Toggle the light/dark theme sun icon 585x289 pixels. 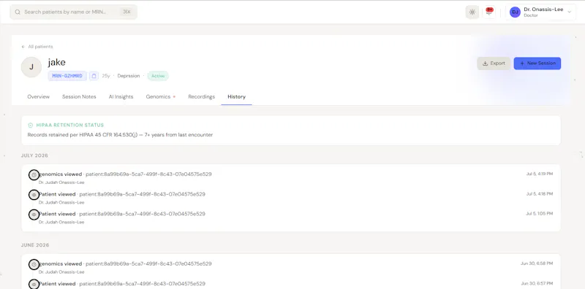472,12
